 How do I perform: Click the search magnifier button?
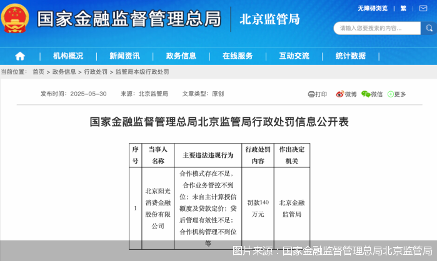coord(429,28)
